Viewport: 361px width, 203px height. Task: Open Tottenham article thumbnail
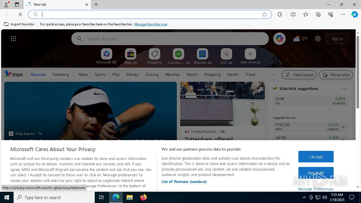[x=223, y=104]
